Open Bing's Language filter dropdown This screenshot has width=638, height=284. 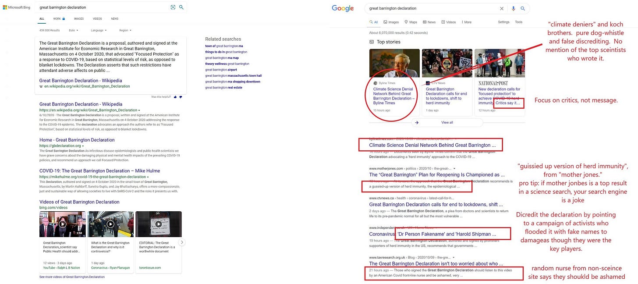[x=98, y=30]
